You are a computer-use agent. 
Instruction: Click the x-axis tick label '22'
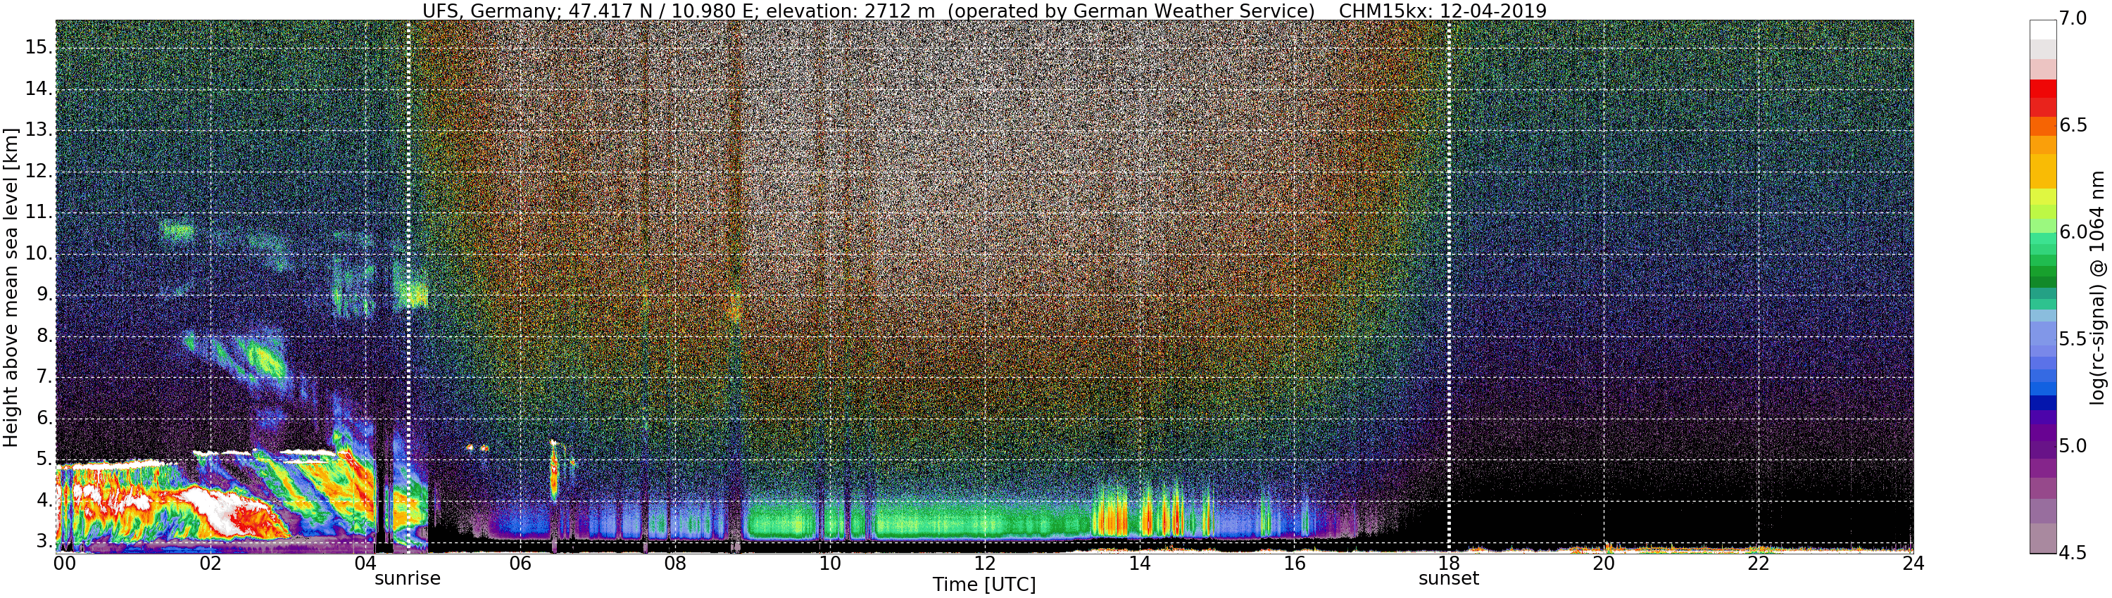pyautogui.click(x=1759, y=564)
